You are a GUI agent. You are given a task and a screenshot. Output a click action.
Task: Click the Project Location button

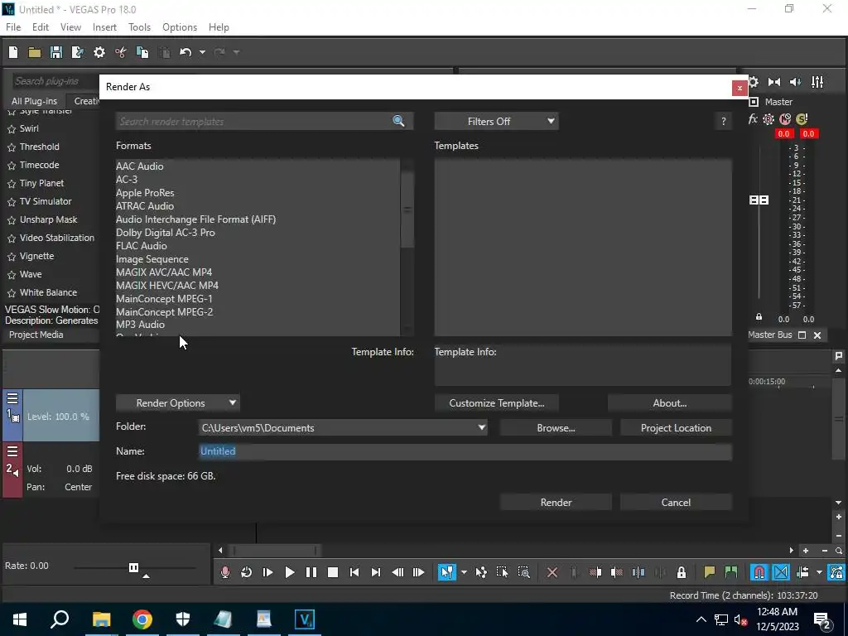(x=676, y=428)
